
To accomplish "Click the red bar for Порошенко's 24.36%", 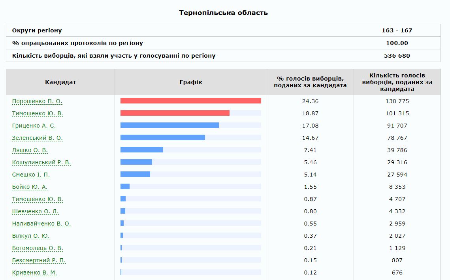I will click(190, 101).
